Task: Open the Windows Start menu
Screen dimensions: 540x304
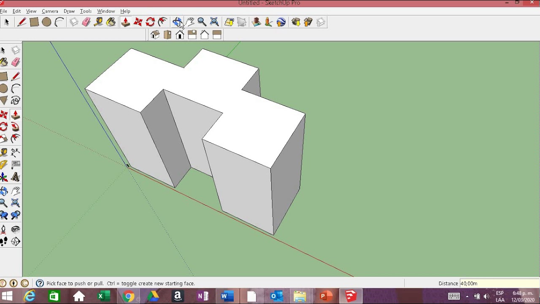Action: [7, 296]
